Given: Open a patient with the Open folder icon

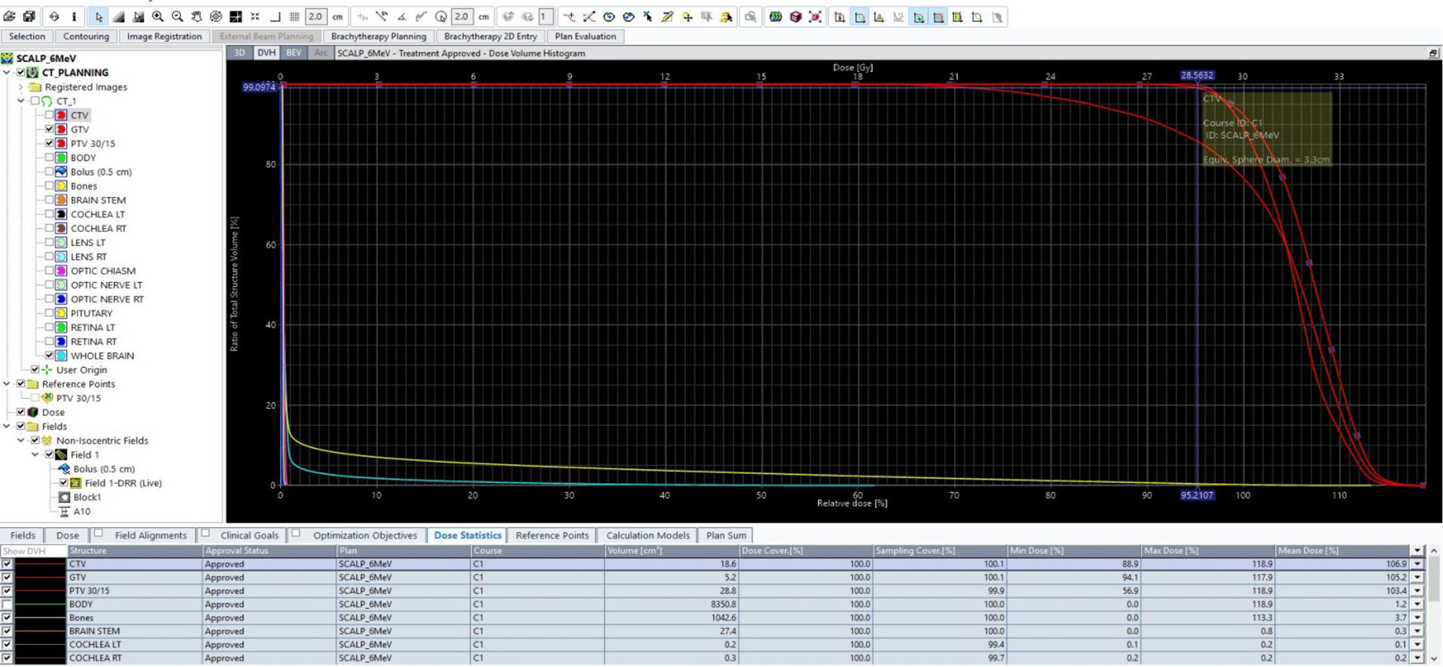Looking at the screenshot, I should [10, 16].
